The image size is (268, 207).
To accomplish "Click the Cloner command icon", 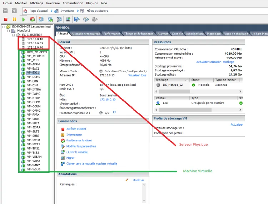I will tap(63, 164).
